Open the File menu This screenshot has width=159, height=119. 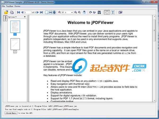click(3, 6)
